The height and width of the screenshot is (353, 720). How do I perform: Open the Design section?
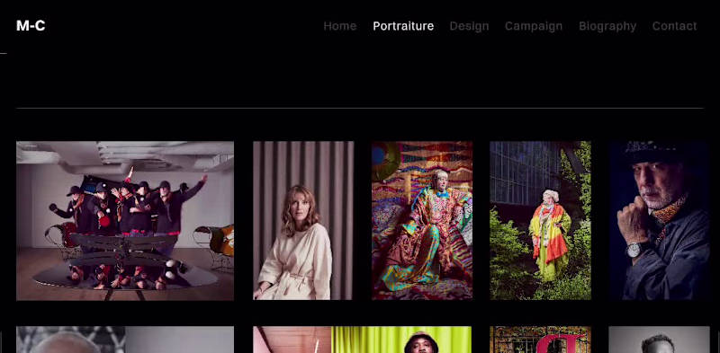(469, 26)
